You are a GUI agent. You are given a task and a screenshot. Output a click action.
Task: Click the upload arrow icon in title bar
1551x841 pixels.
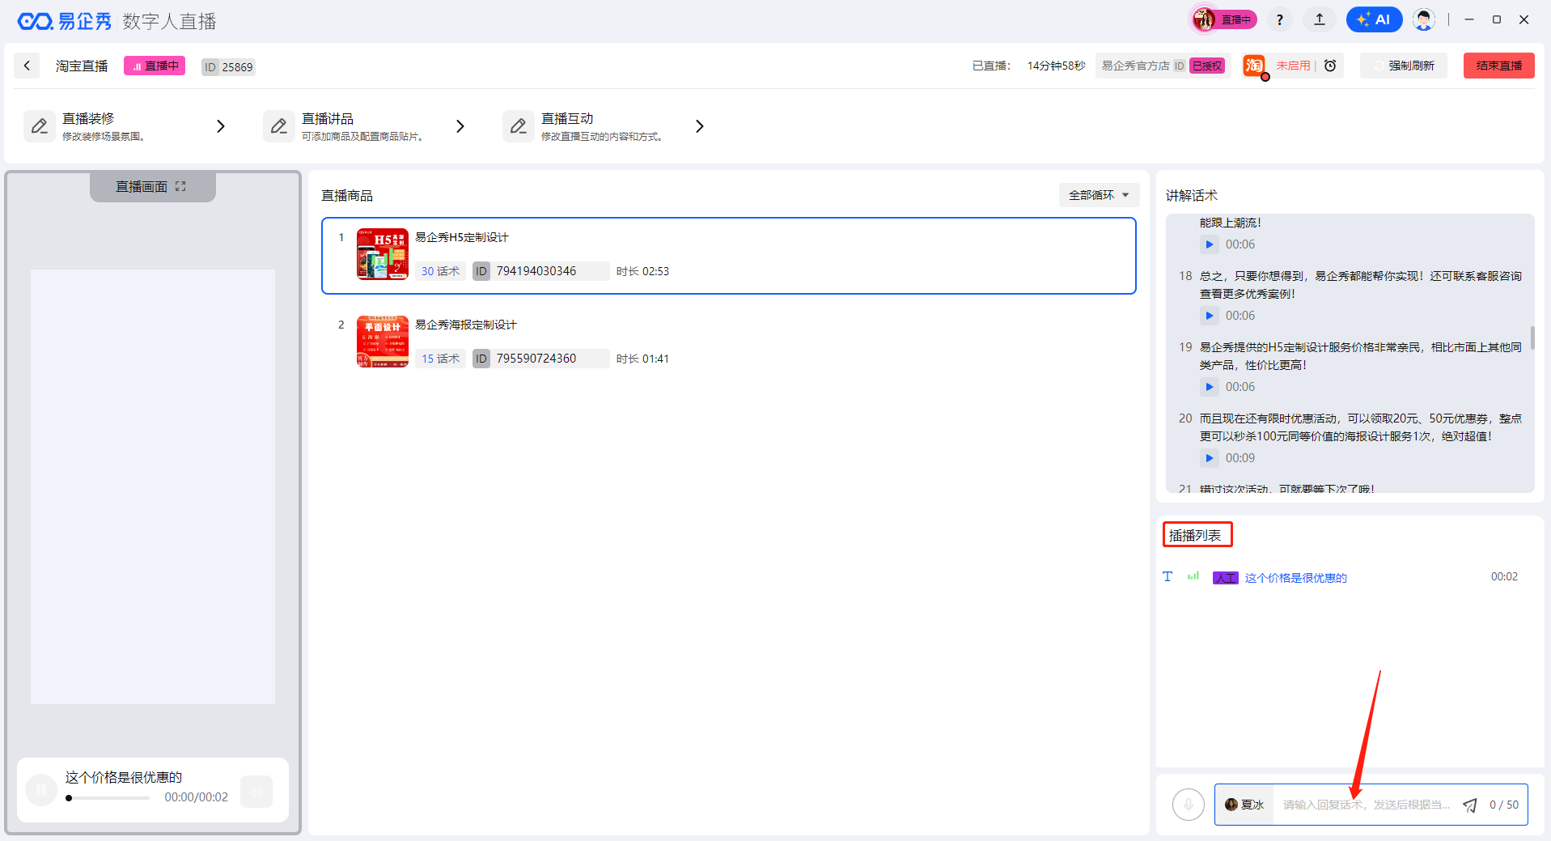tap(1320, 20)
